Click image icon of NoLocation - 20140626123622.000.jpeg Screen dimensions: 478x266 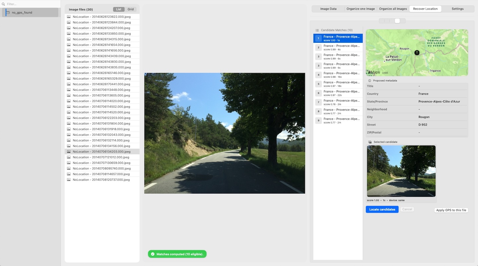coord(69,17)
